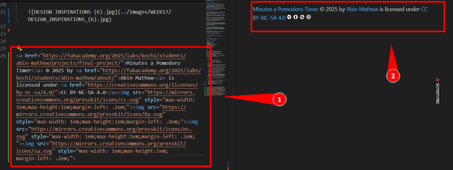Open the "Abin Mathew" link in the preview
The image size is (453, 170).
(x=362, y=9)
